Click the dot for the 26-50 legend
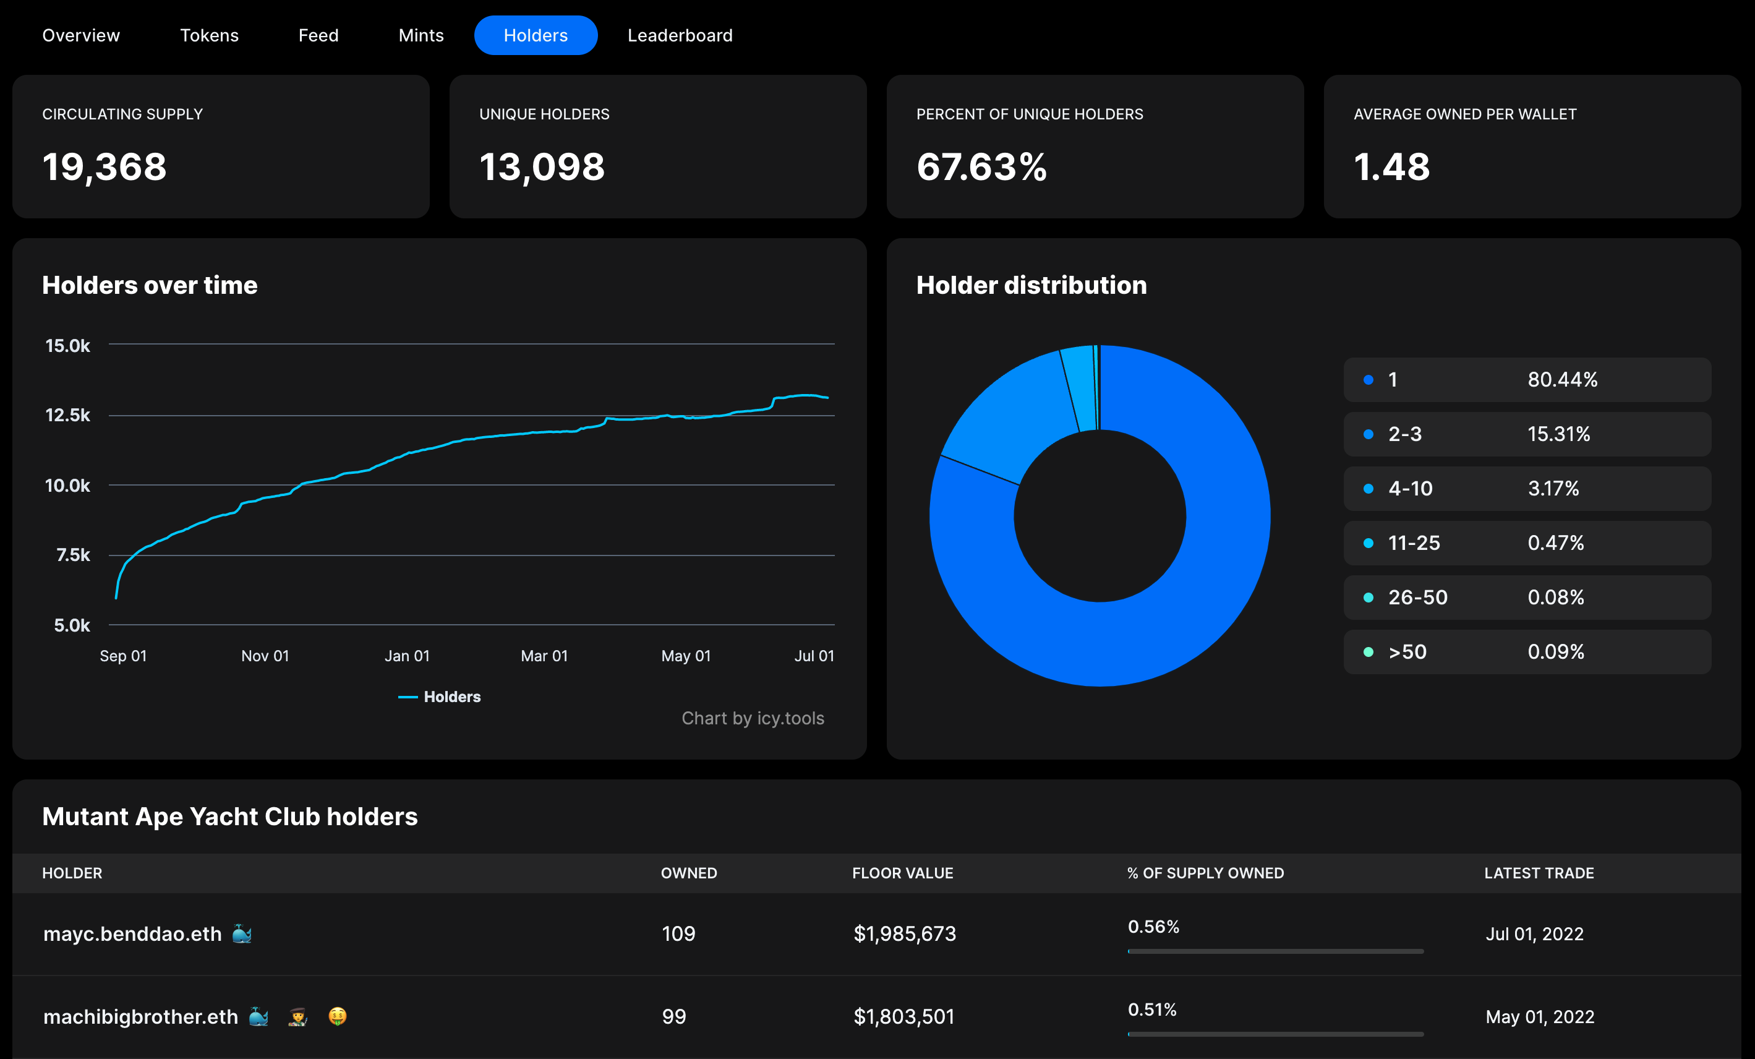The image size is (1755, 1059). coord(1369,598)
